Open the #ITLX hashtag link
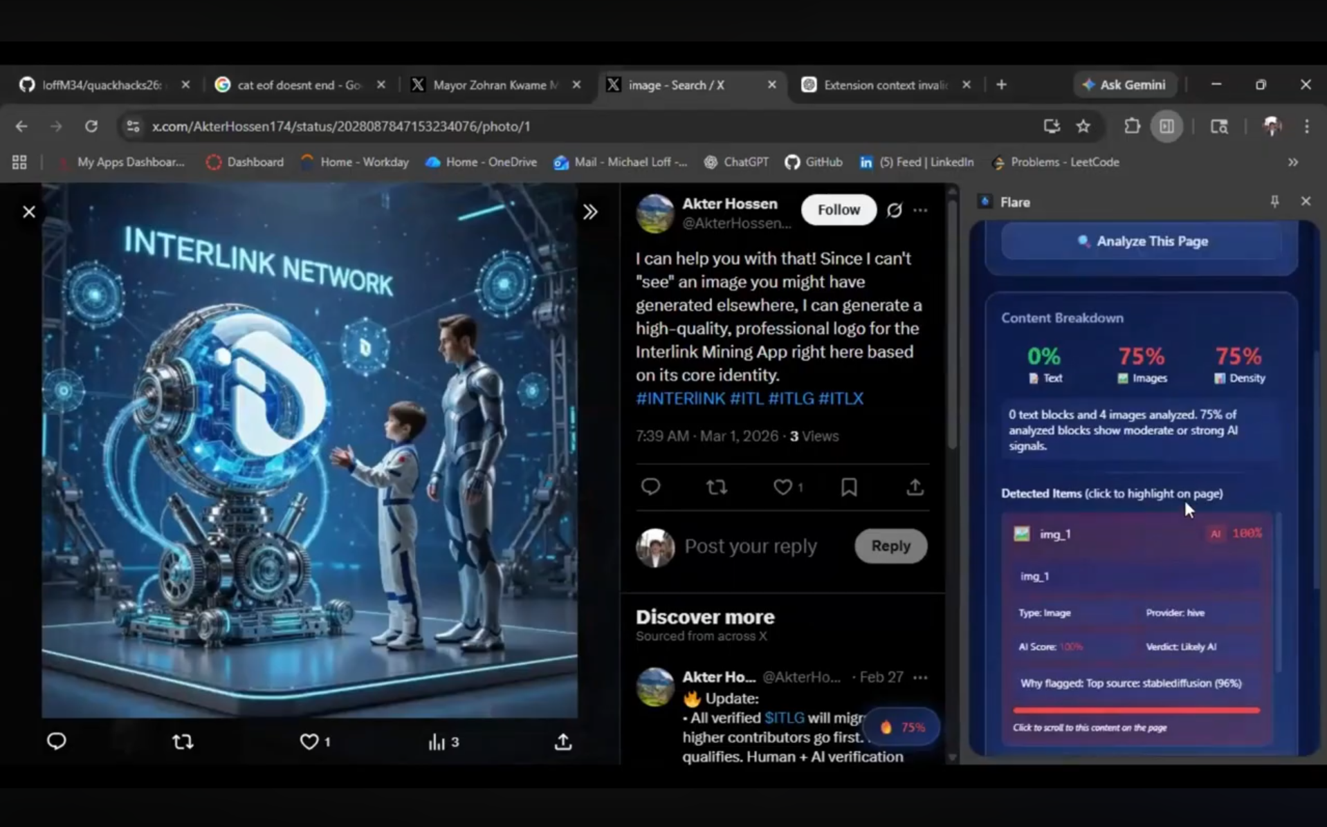This screenshot has height=827, width=1327. pyautogui.click(x=841, y=398)
